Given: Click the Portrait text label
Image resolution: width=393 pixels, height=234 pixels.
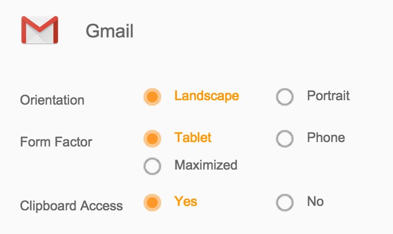Looking at the screenshot, I should point(328,96).
